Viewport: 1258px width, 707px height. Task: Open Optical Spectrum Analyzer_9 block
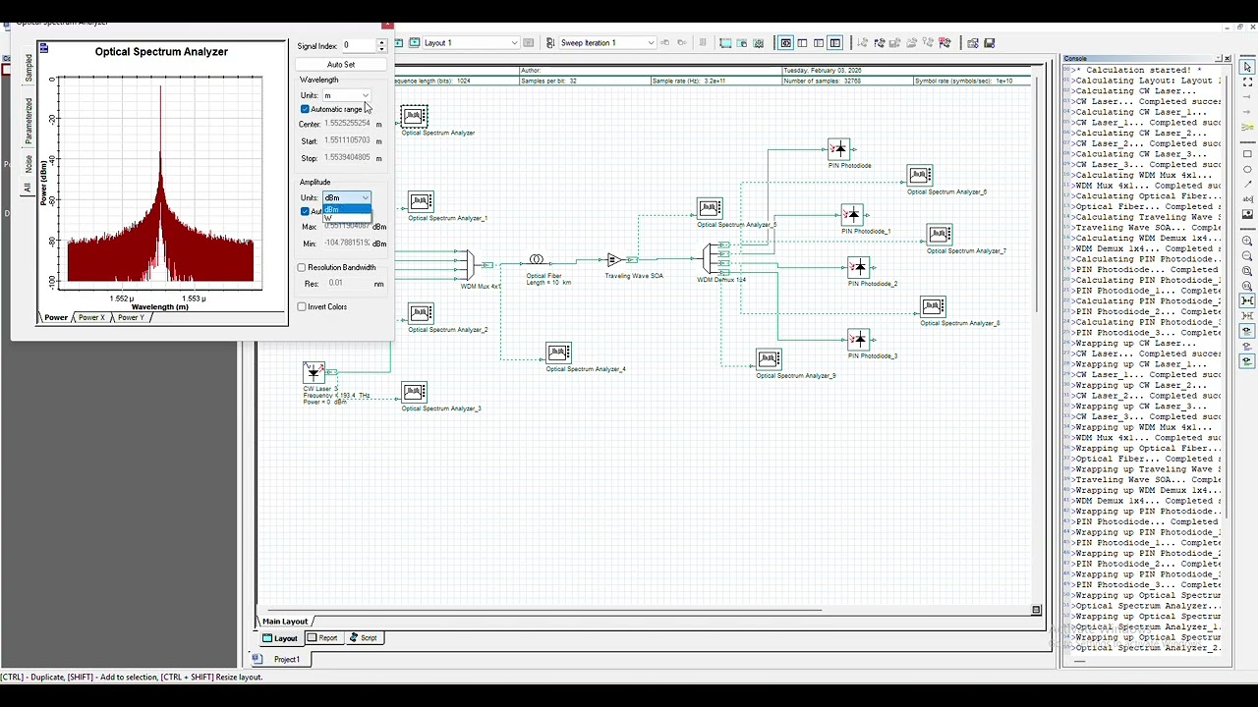[769, 359]
